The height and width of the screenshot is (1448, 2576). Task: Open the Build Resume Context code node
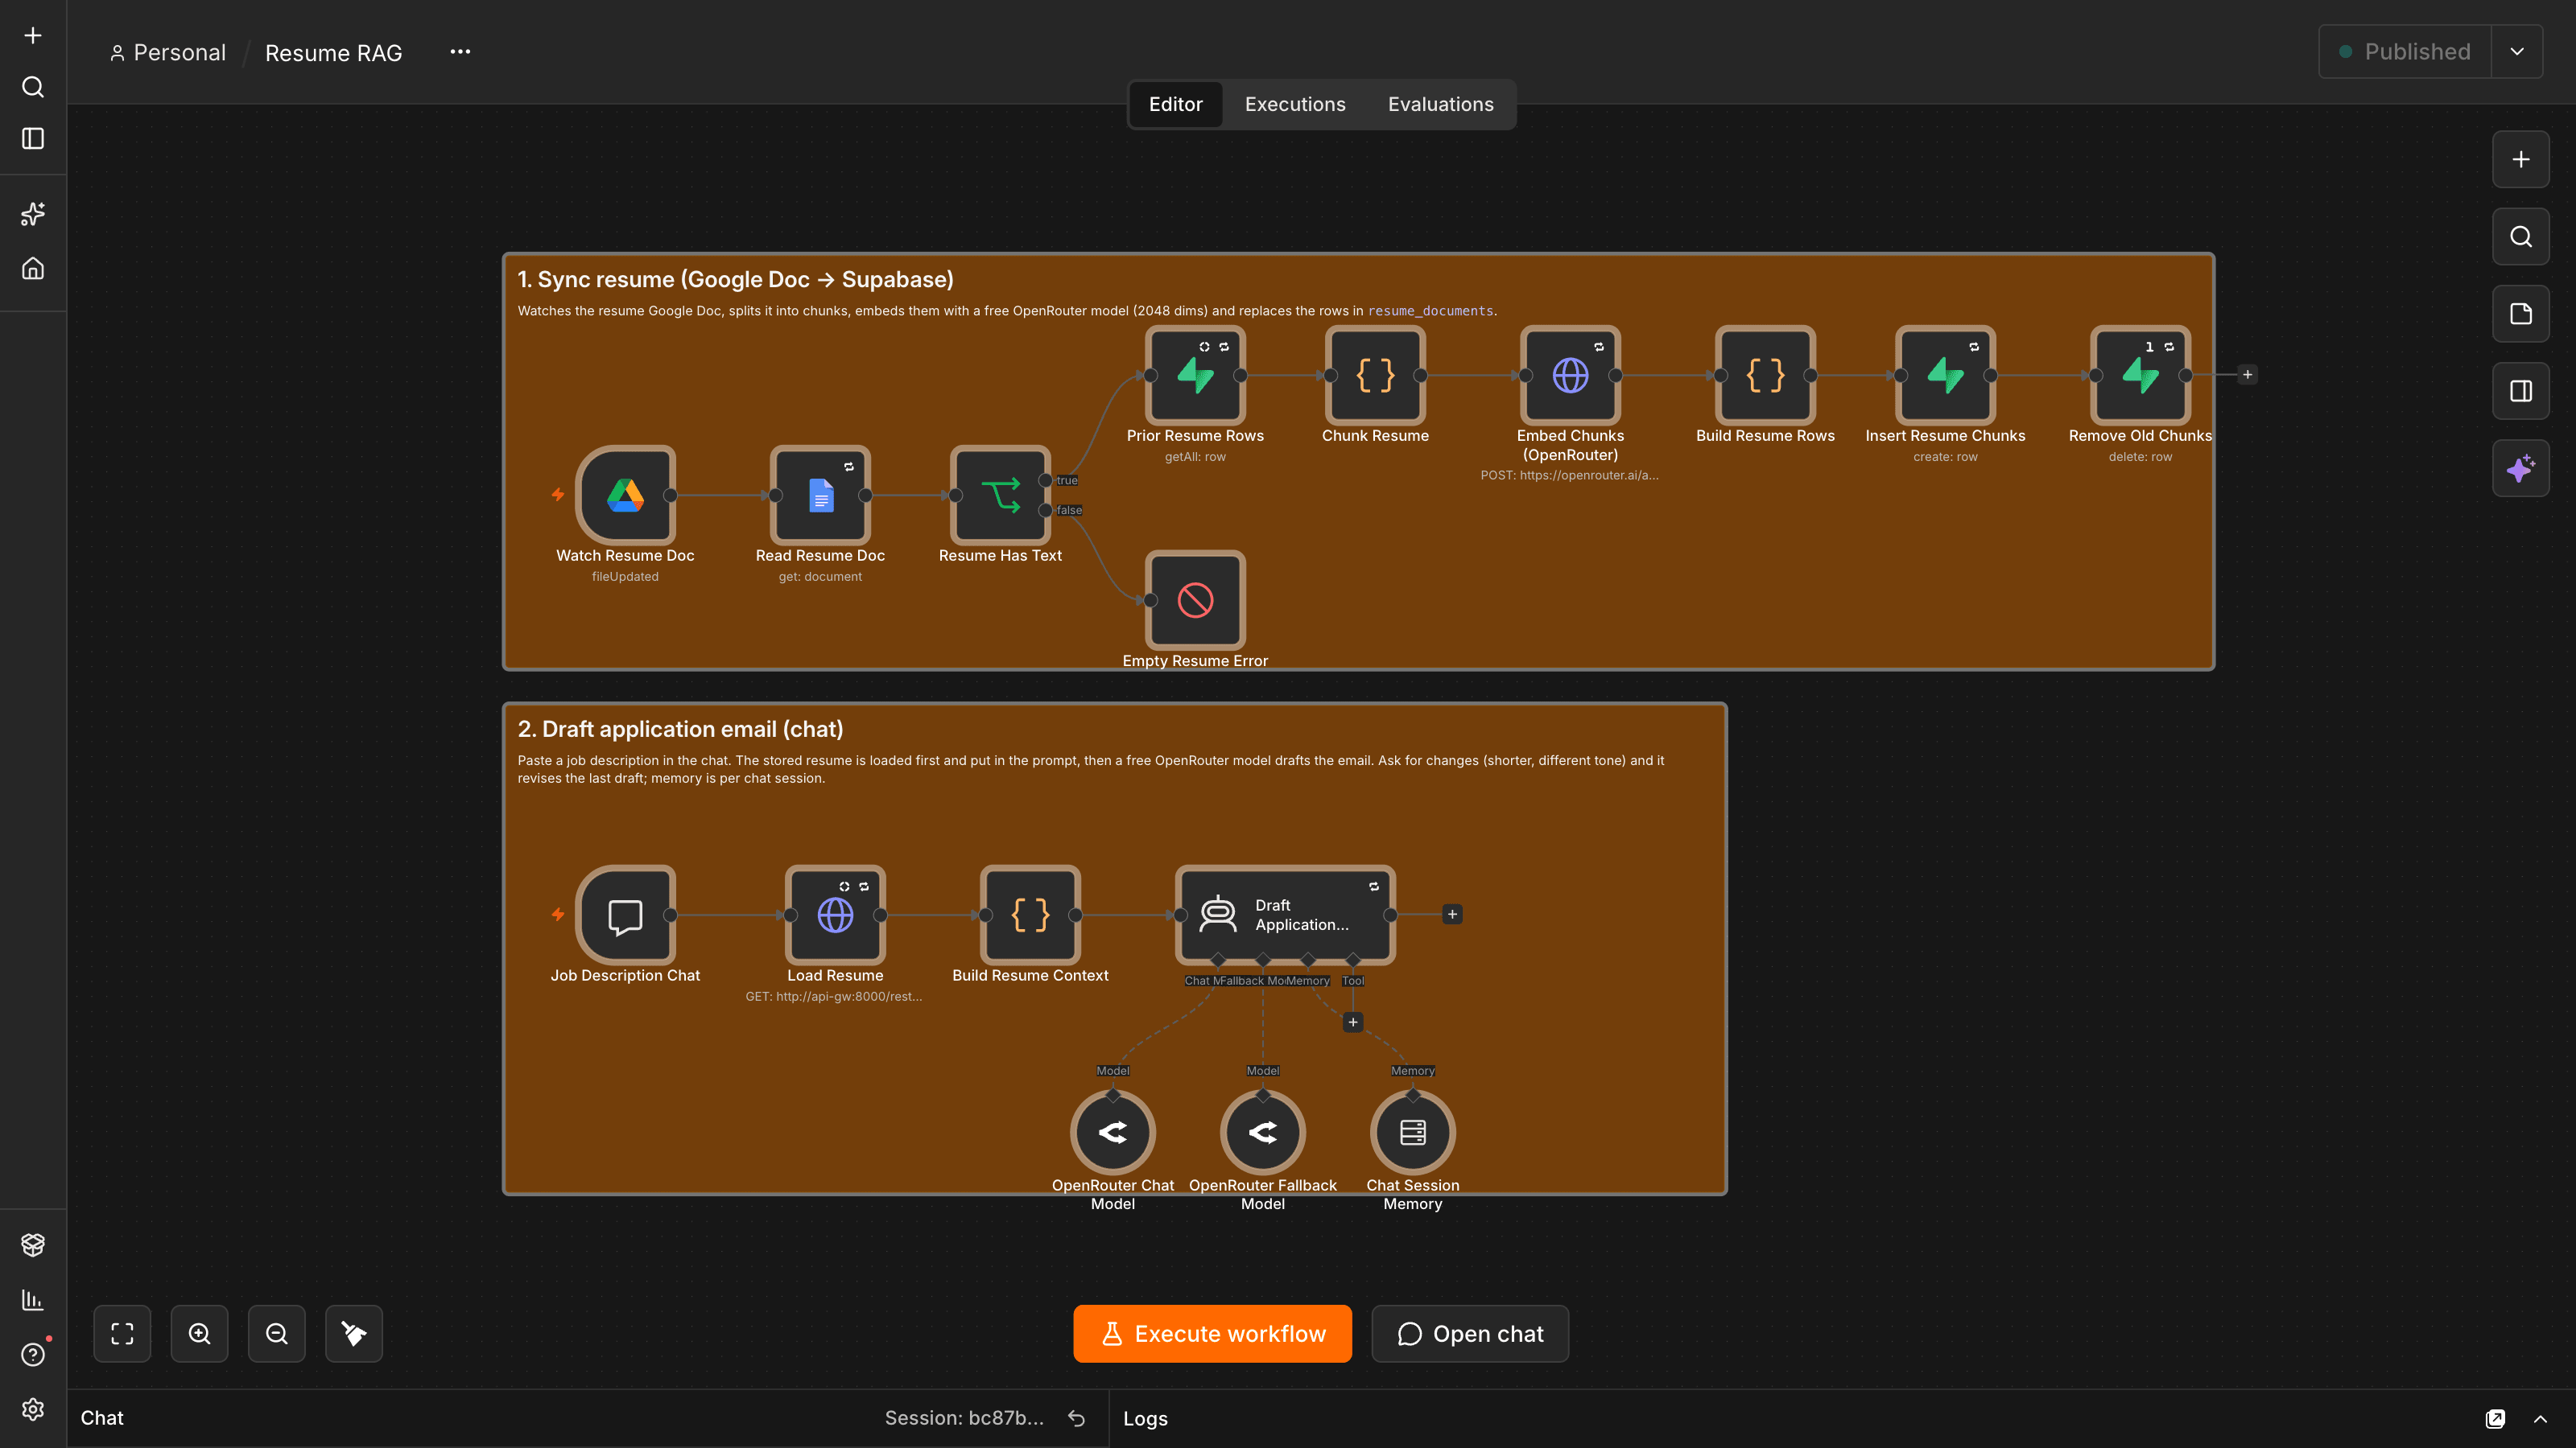coord(1030,915)
